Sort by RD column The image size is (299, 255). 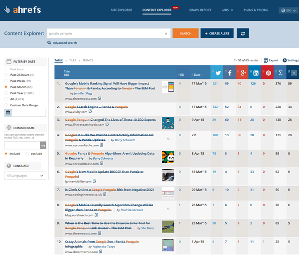181,75
